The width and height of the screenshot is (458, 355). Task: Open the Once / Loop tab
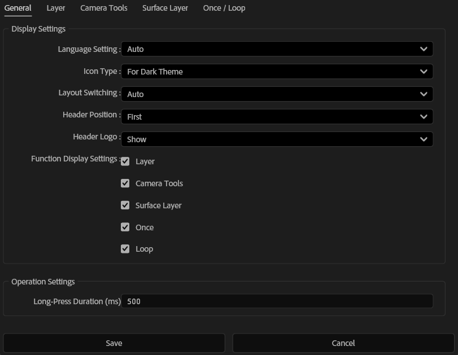224,8
